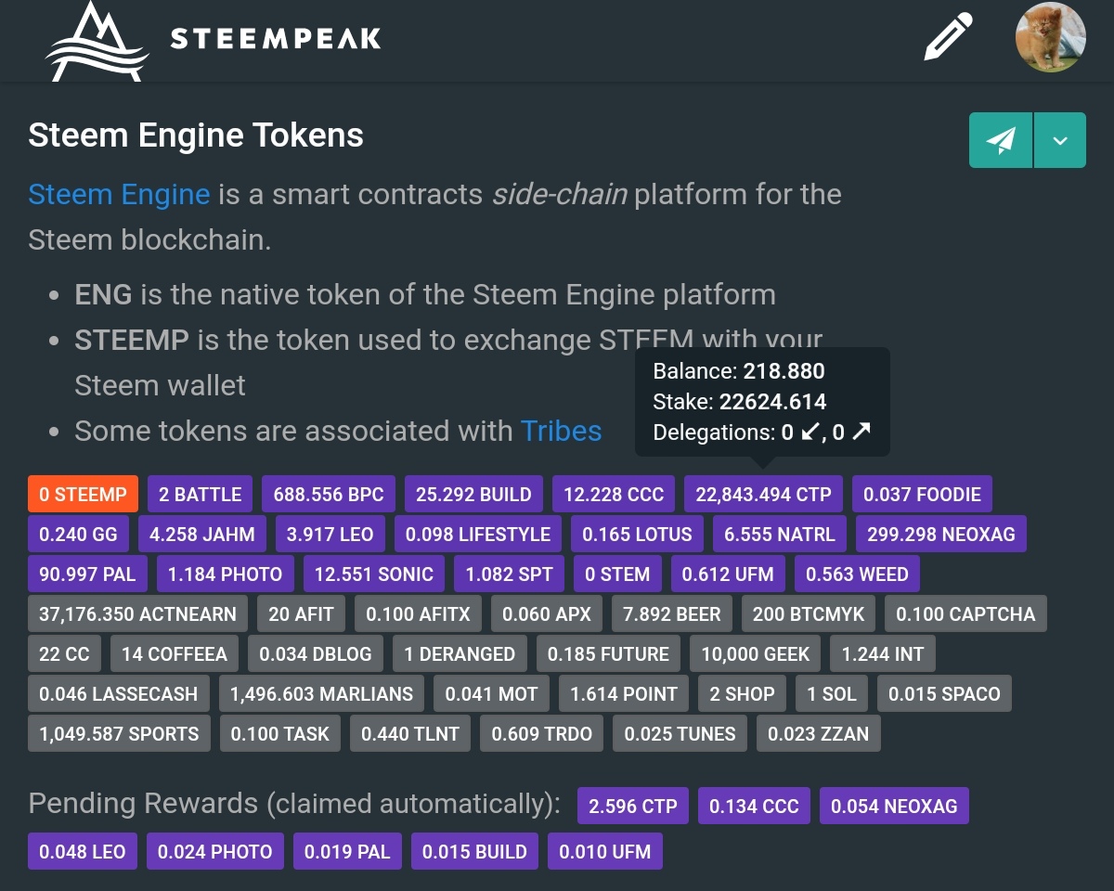
Task: Choose the 299.298 NEOXAG token badge
Action: (940, 535)
